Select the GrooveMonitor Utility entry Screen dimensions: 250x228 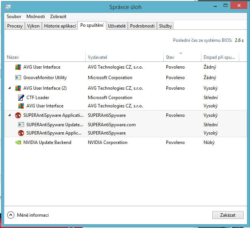pos(45,78)
